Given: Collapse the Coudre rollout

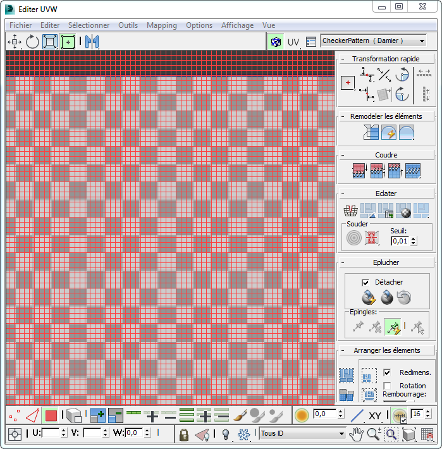Looking at the screenshot, I should 387,155.
